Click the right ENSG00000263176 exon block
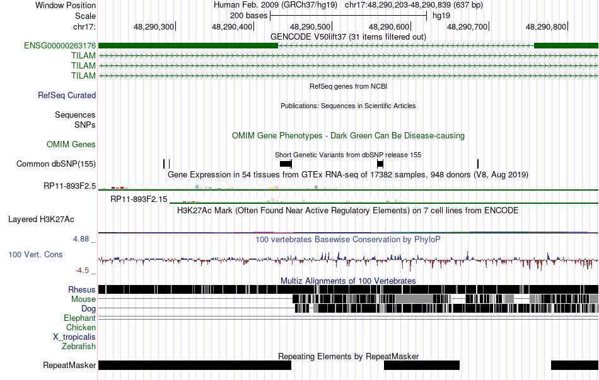This screenshot has height=380, width=599. coord(566,46)
